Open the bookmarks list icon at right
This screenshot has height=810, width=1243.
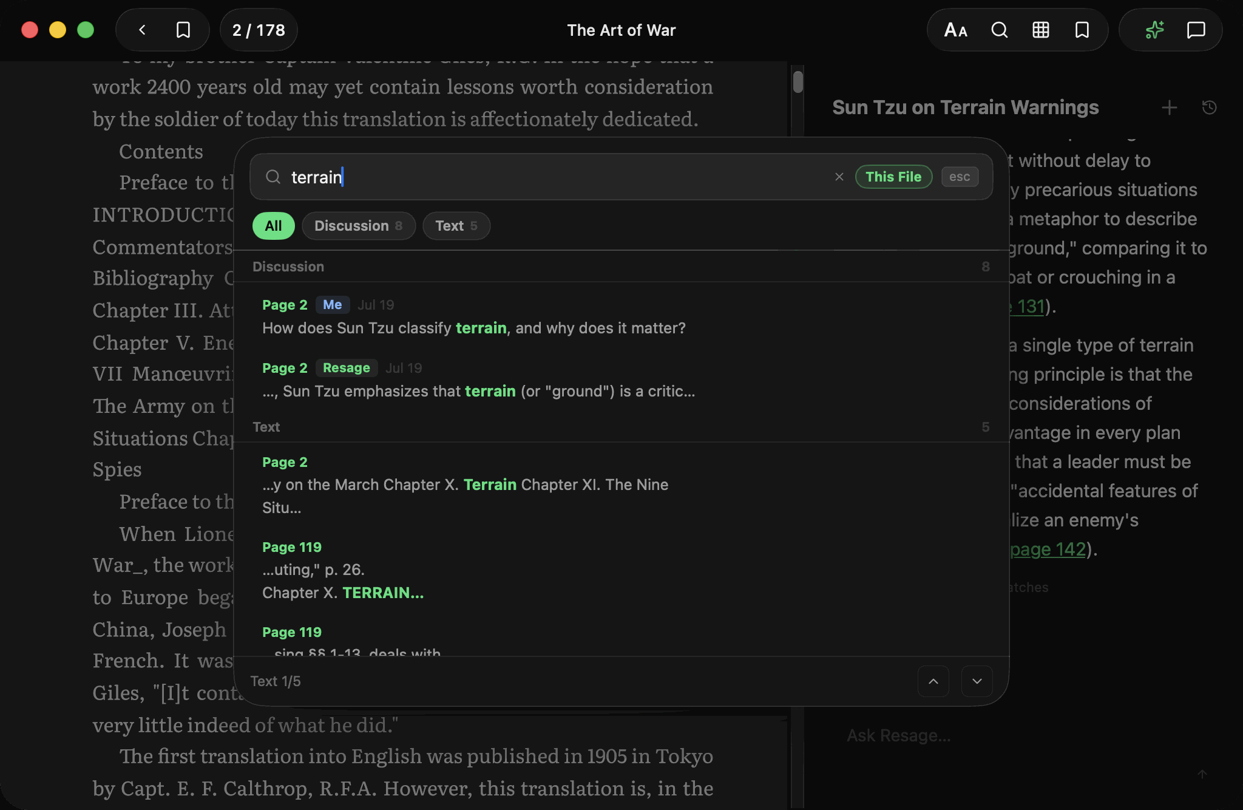click(x=1082, y=30)
